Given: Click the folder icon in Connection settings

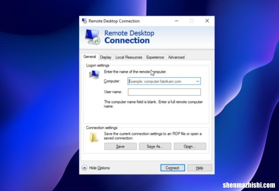Looking at the screenshot, I should point(94,137).
